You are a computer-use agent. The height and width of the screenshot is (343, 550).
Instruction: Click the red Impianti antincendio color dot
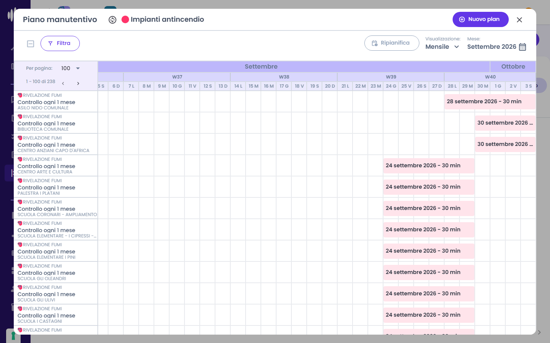pyautogui.click(x=125, y=19)
